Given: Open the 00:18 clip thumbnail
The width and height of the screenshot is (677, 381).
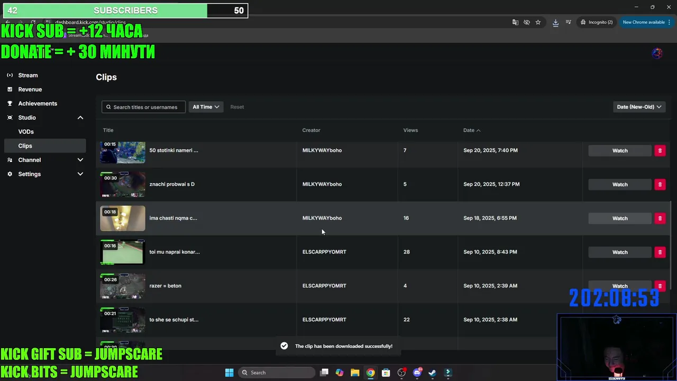Looking at the screenshot, I should [123, 218].
